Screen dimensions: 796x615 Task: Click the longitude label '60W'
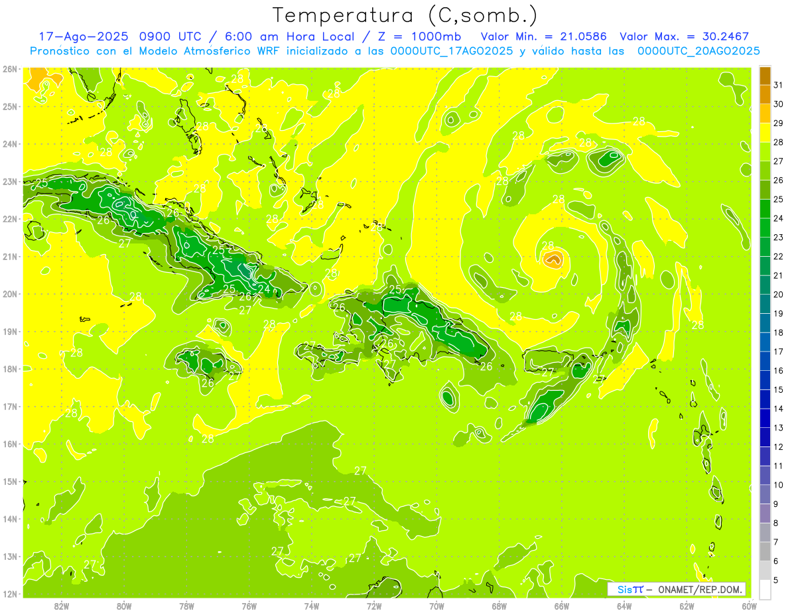(750, 606)
